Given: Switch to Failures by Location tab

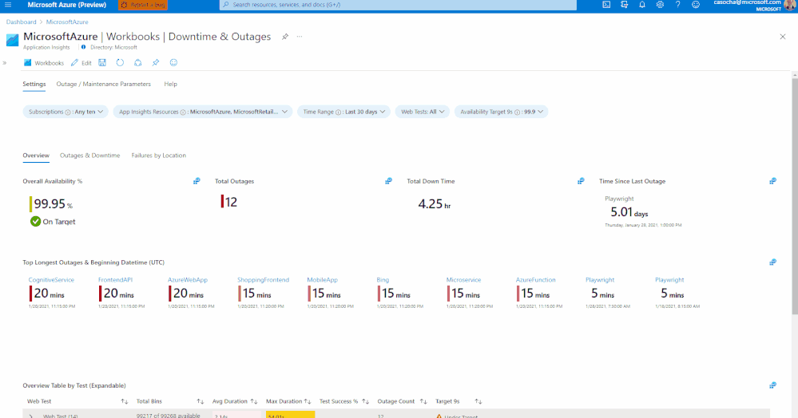Looking at the screenshot, I should pyautogui.click(x=159, y=156).
